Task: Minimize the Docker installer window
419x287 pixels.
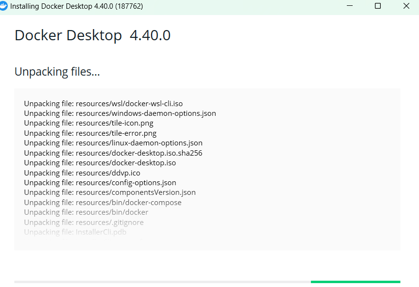Action: tap(350, 6)
